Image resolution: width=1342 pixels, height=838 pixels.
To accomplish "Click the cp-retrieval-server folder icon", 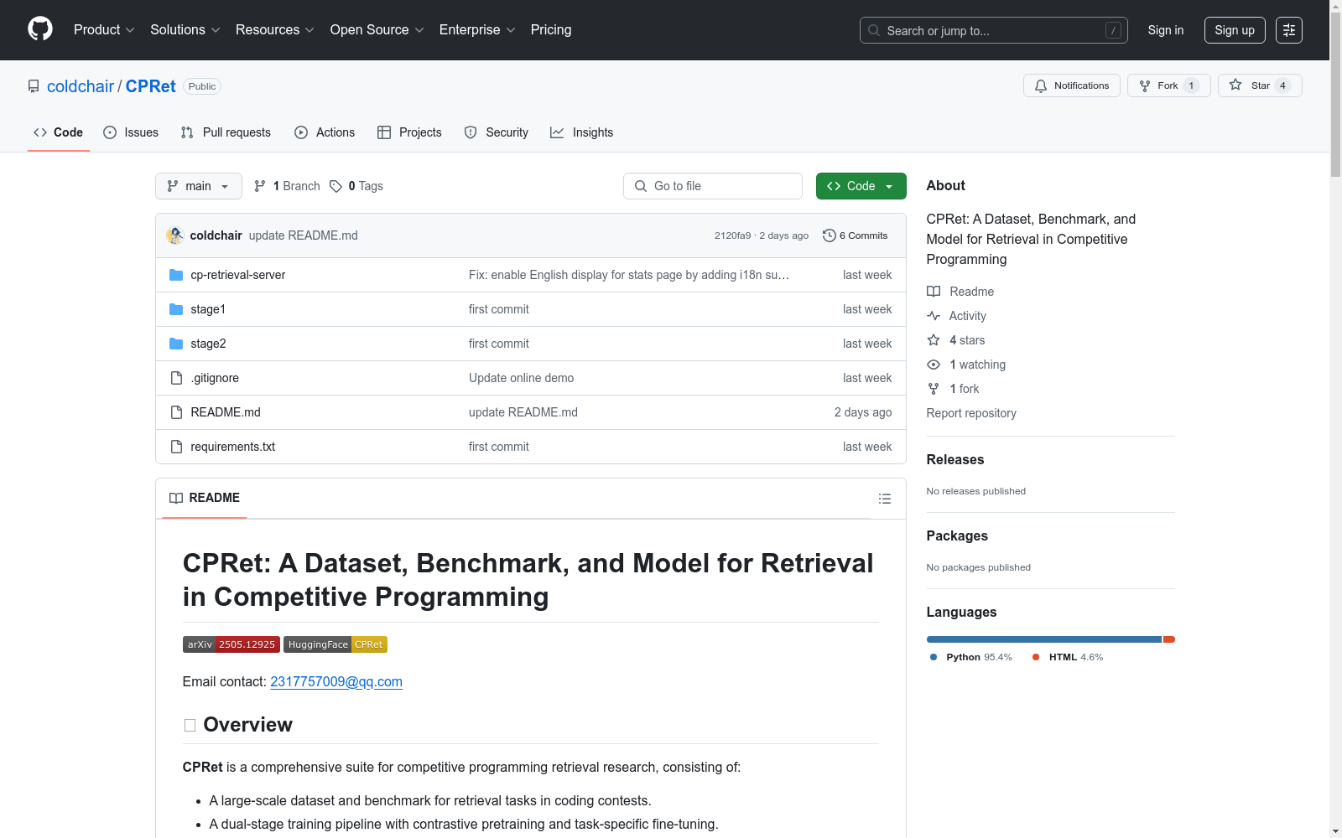I will point(176,275).
